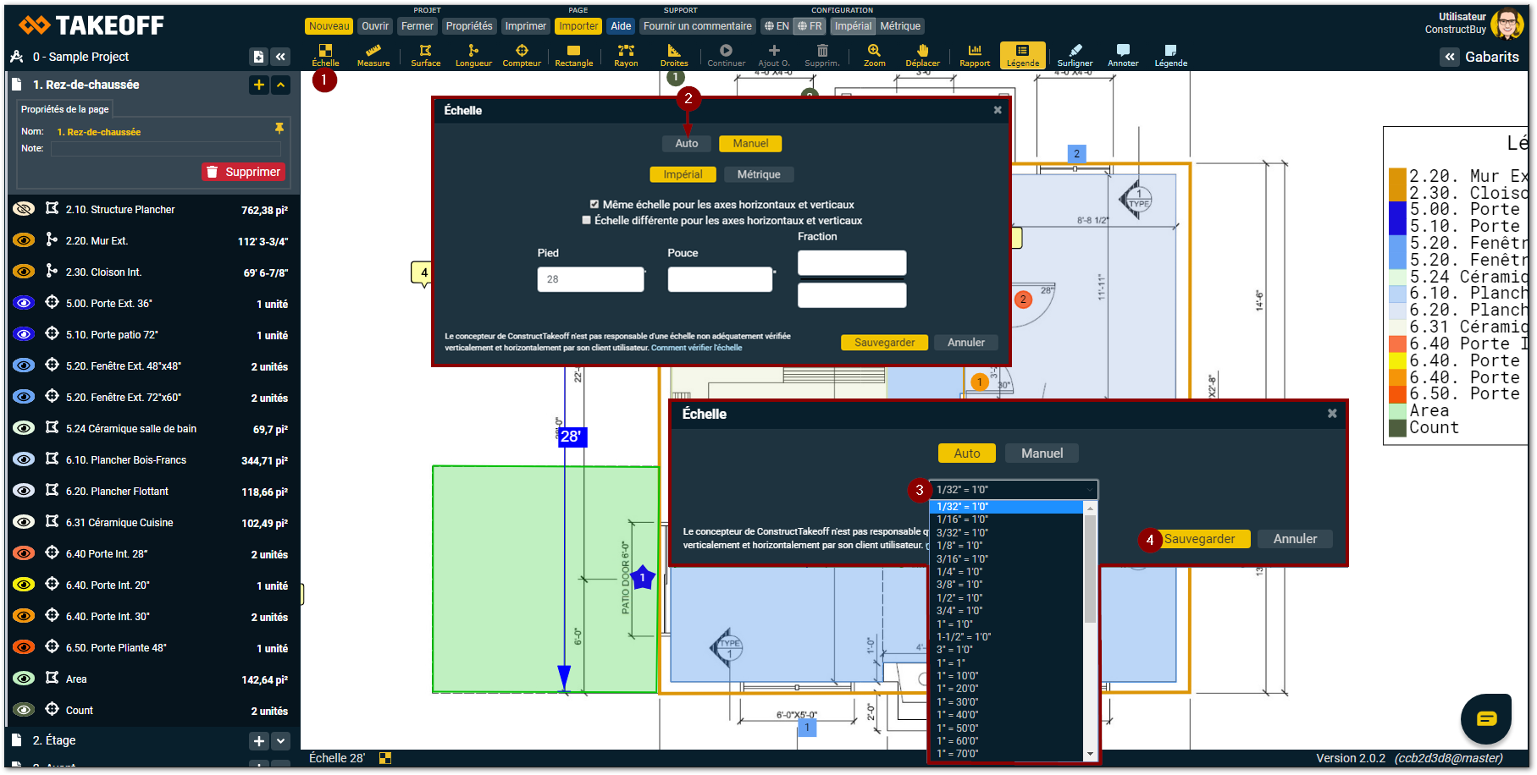The height and width of the screenshot is (775, 1537).
Task: Activate the Compteur count tool
Action: (x=522, y=55)
